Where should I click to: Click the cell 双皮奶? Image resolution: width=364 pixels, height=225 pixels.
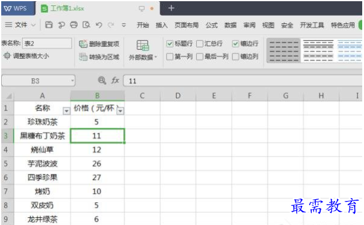pos(42,205)
